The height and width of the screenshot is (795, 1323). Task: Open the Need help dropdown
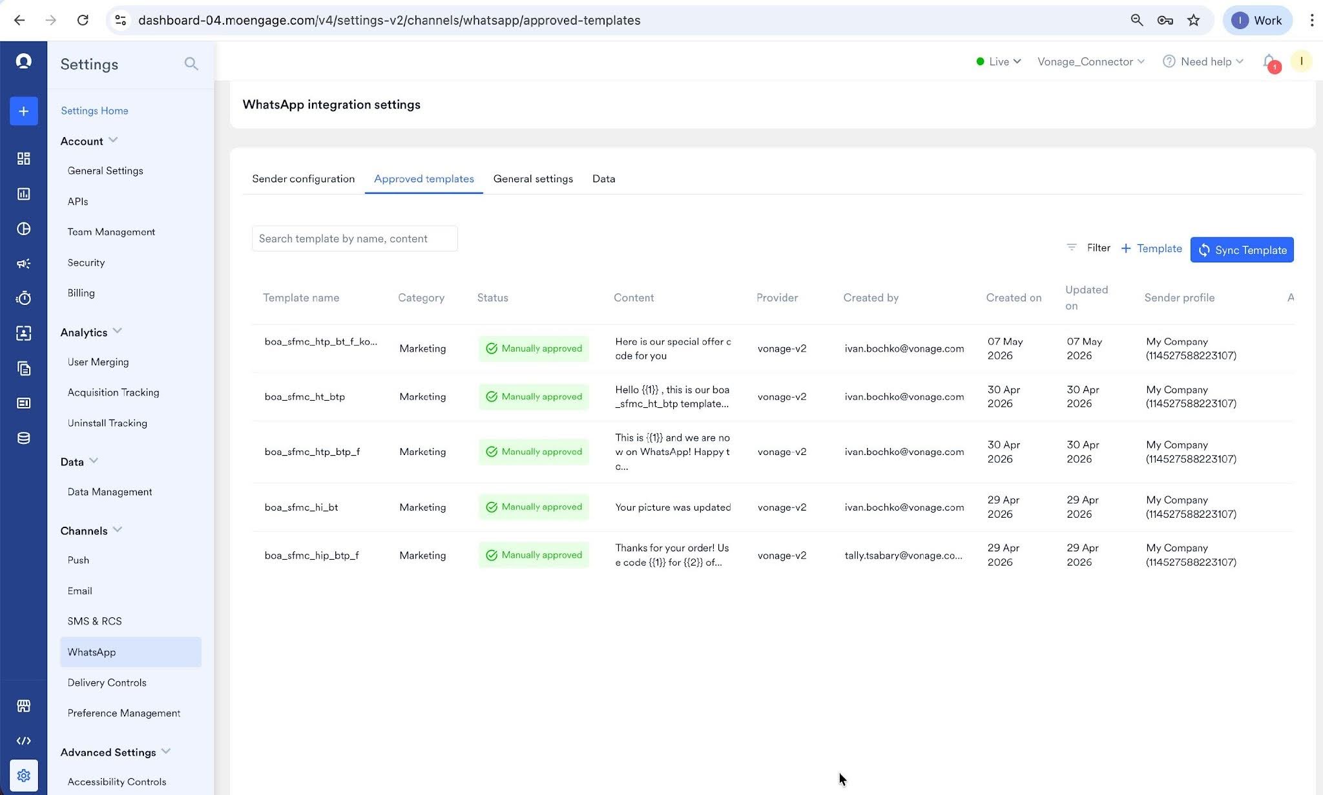[1203, 61]
